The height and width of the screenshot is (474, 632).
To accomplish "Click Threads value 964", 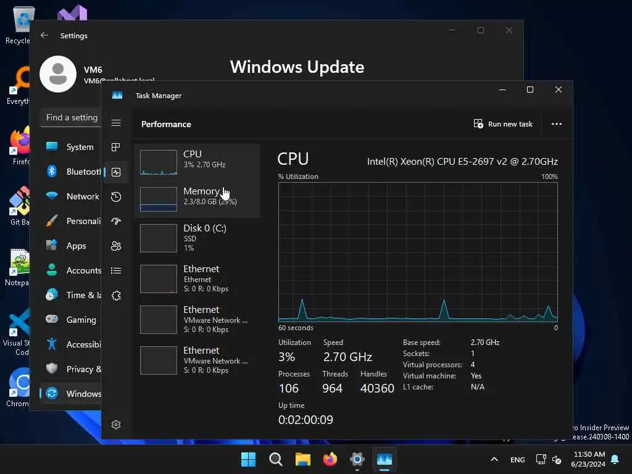I will (x=332, y=388).
